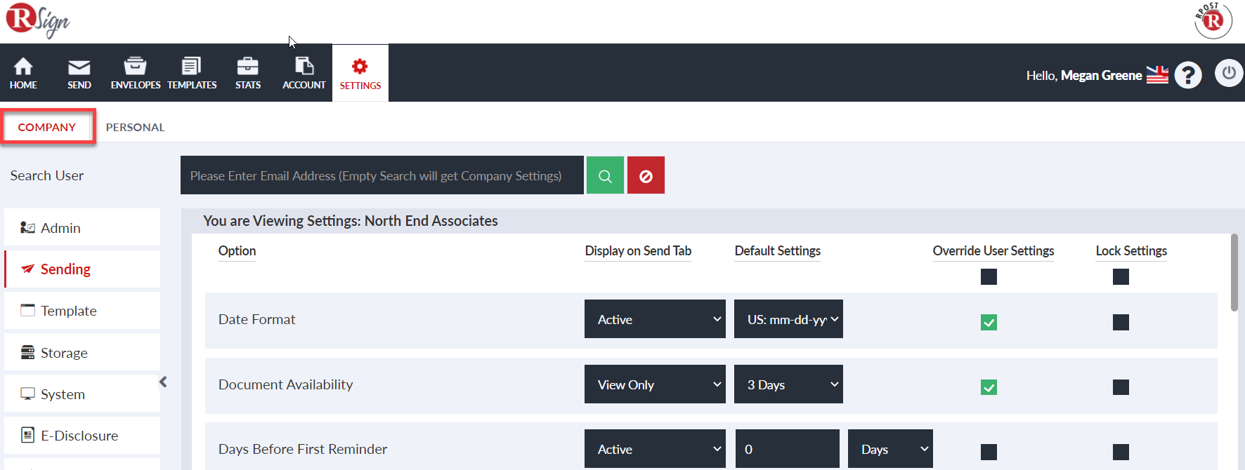Switch to the Personal tab
This screenshot has width=1245, height=470.
click(135, 127)
